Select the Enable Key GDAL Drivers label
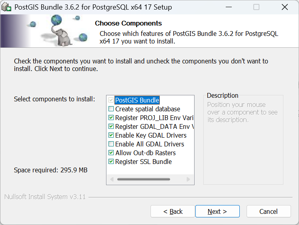The width and height of the screenshot is (299, 225). (x=151, y=135)
